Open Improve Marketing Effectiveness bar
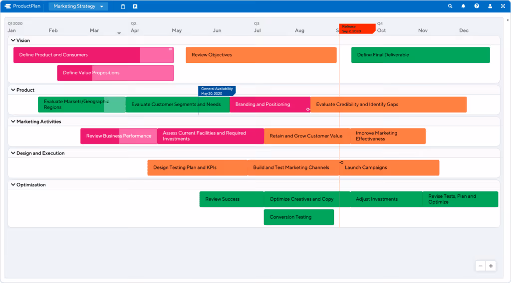Image resolution: width=511 pixels, height=283 pixels. [x=388, y=136]
